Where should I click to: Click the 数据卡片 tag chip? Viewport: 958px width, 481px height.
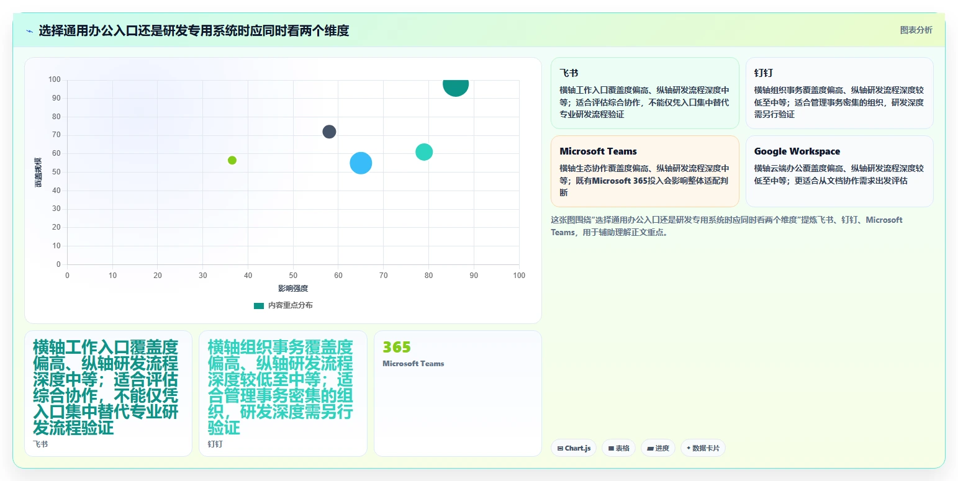[703, 448]
